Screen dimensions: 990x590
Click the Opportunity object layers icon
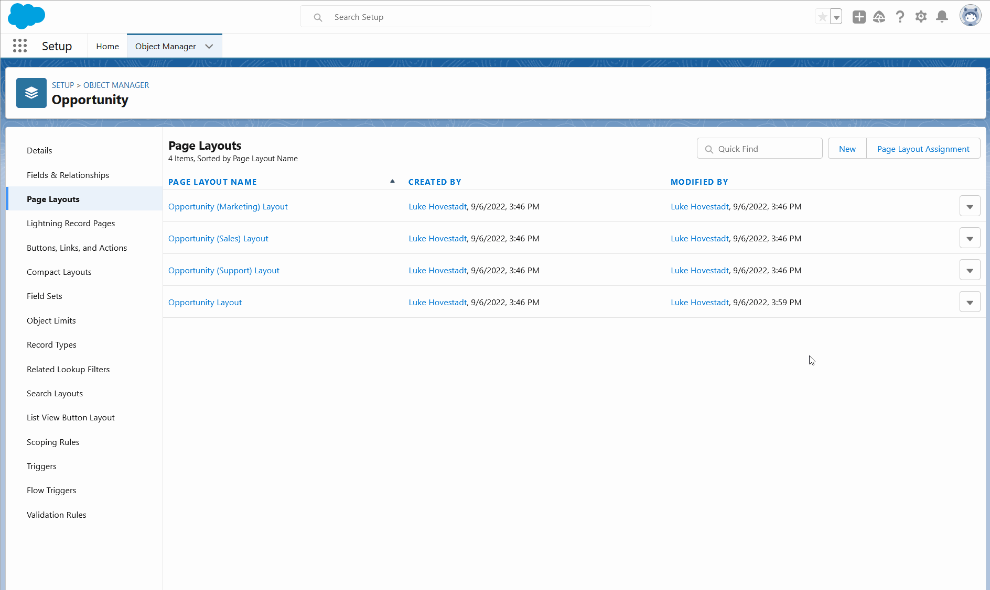[x=31, y=93]
